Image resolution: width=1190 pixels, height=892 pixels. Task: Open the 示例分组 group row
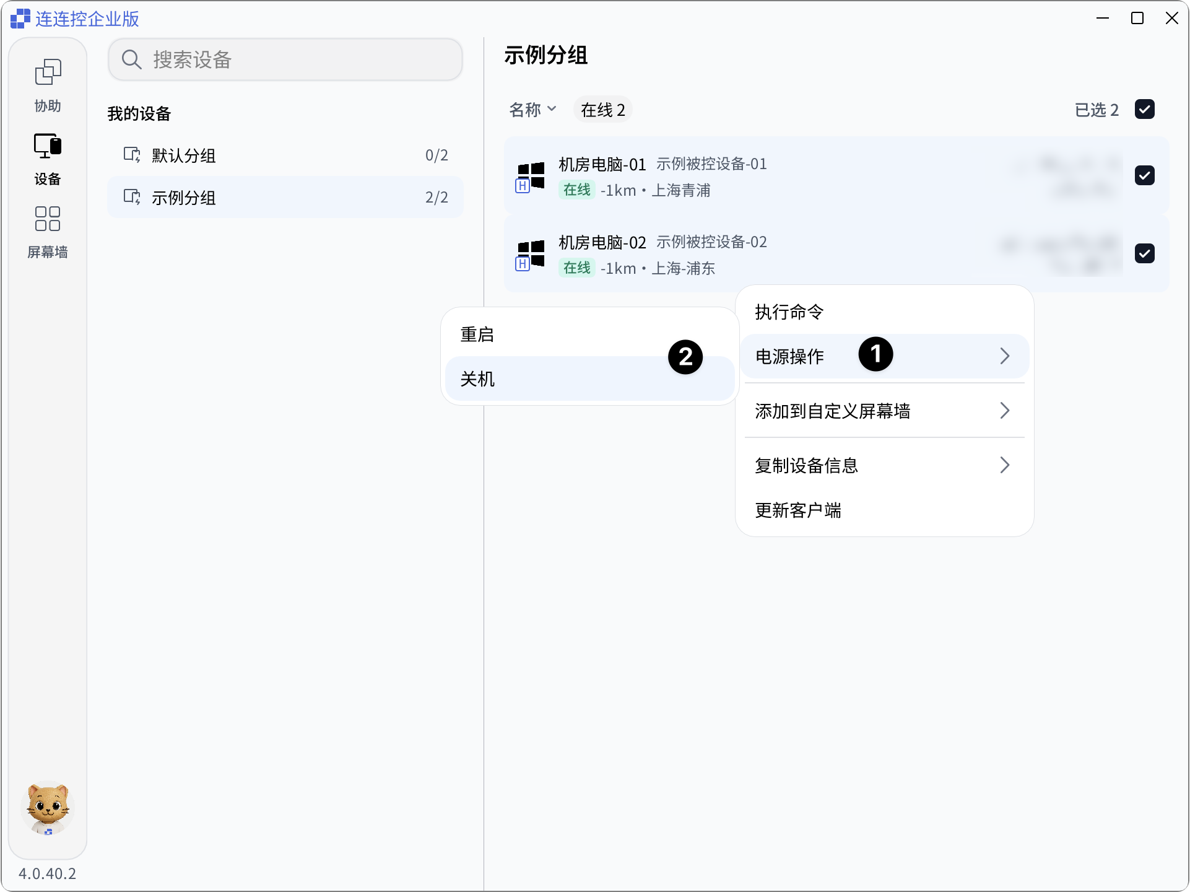tap(285, 197)
